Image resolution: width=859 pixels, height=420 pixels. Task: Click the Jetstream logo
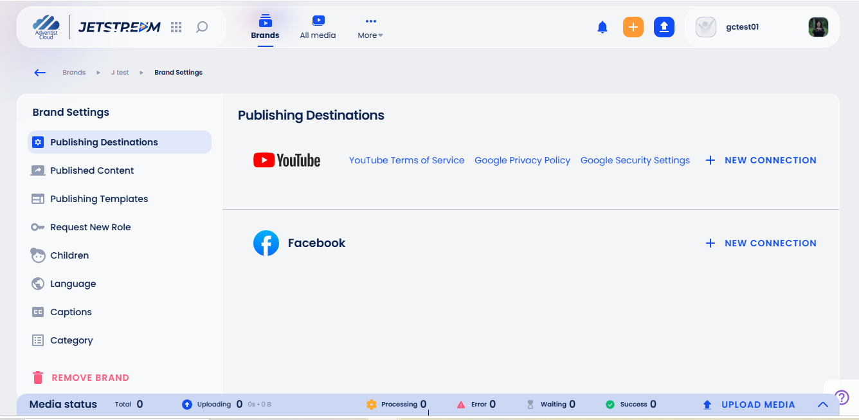[120, 27]
